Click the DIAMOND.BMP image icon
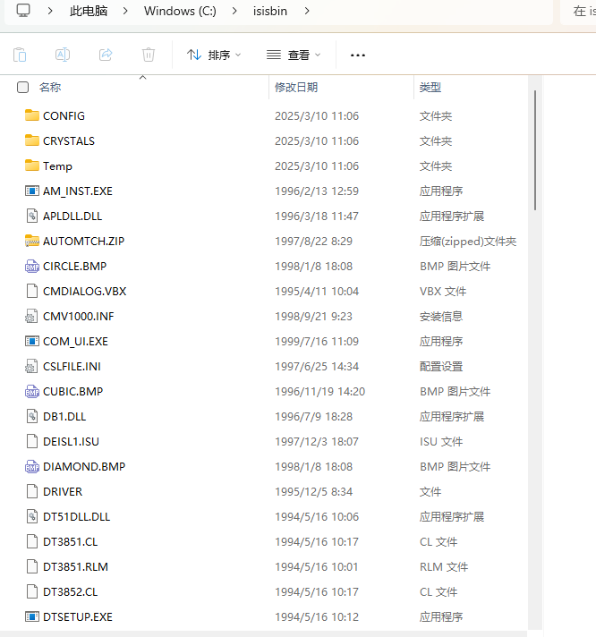The height and width of the screenshot is (637, 596). tap(32, 466)
